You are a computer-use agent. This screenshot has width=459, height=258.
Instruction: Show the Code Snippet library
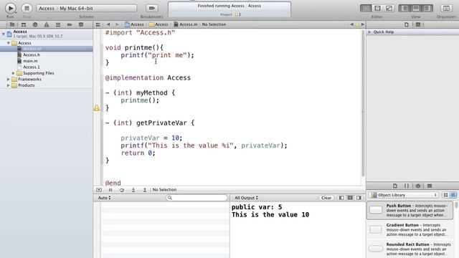407,186
